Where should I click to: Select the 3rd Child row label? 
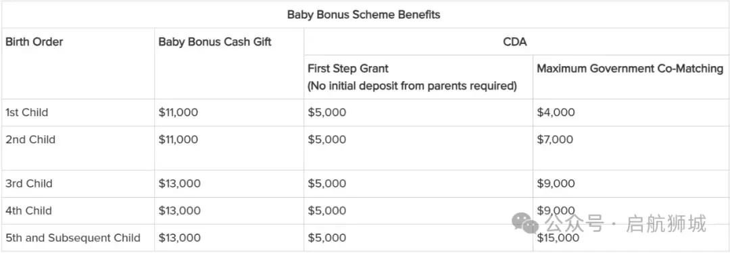[29, 184]
